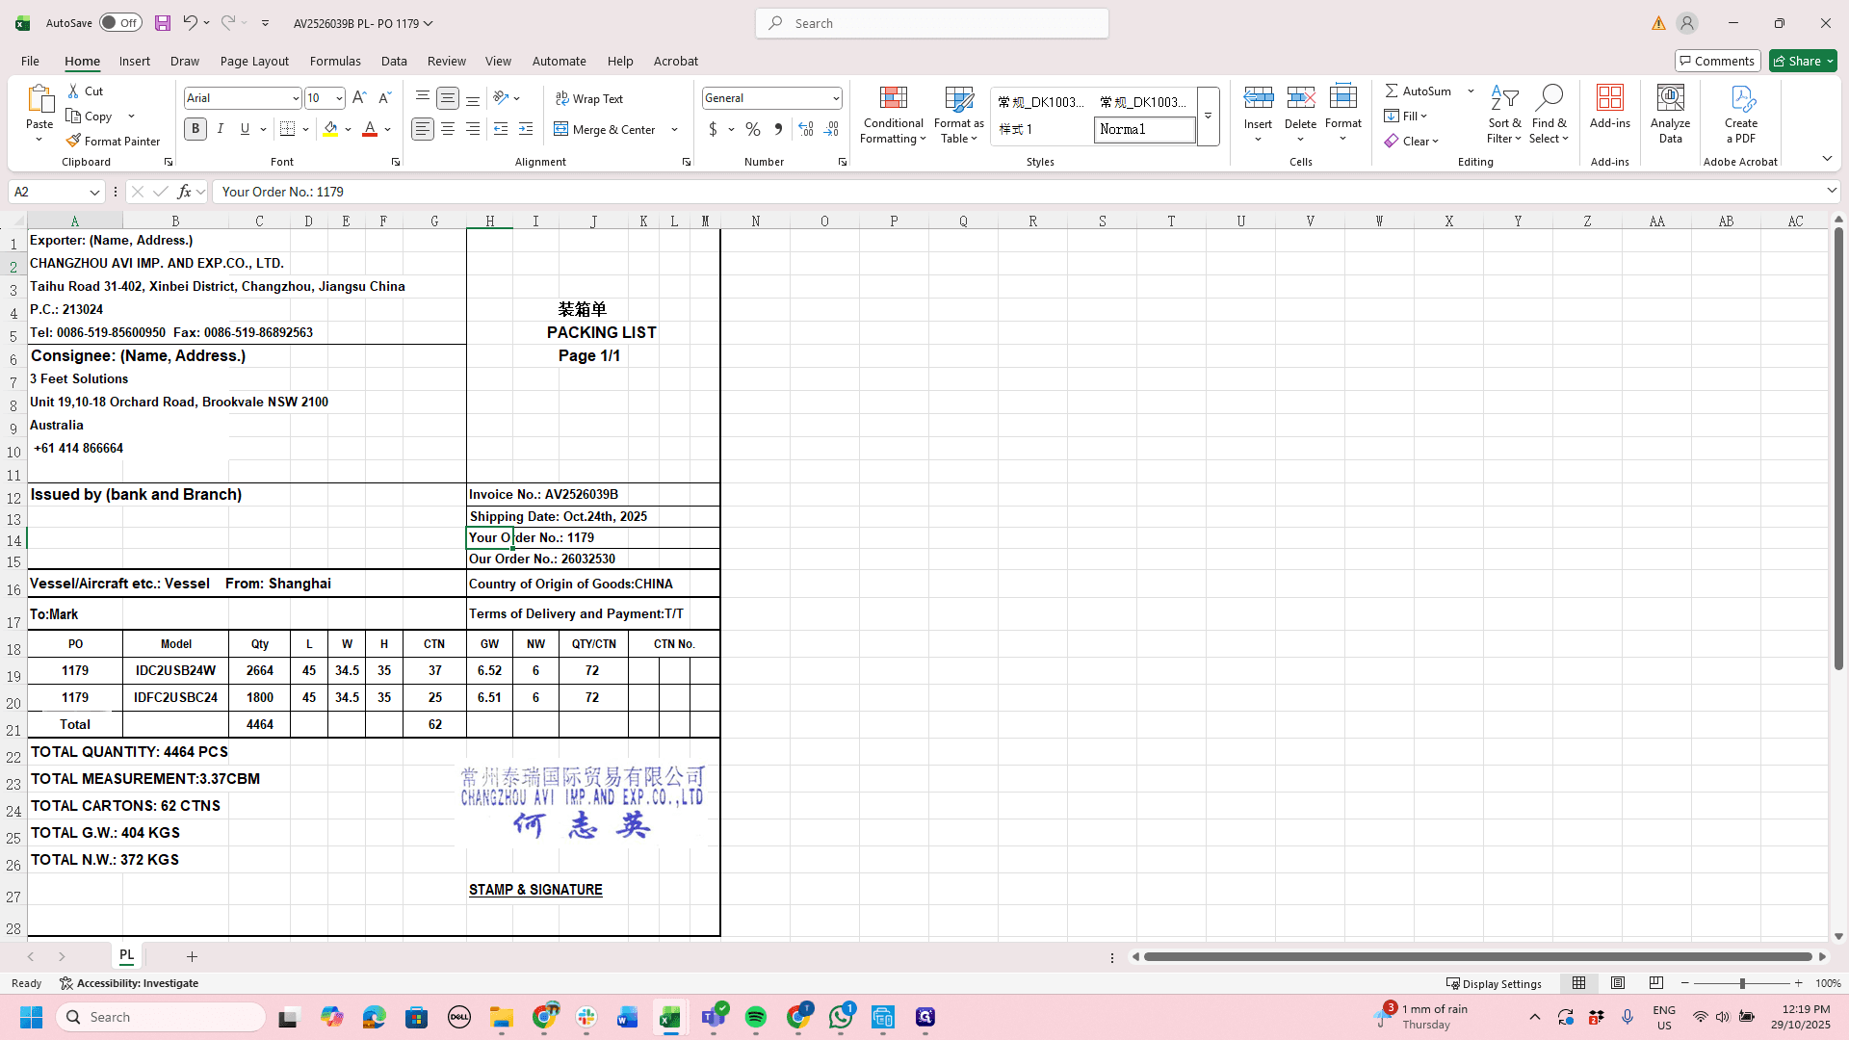Open Spotify from the Windows taskbar
This screenshot has width=1849, height=1040.
click(x=756, y=1017)
